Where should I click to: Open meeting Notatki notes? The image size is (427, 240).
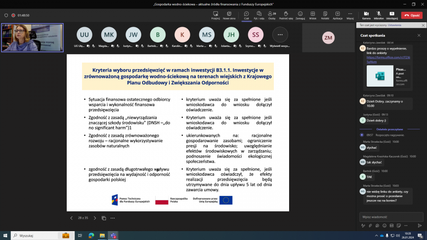point(325,15)
